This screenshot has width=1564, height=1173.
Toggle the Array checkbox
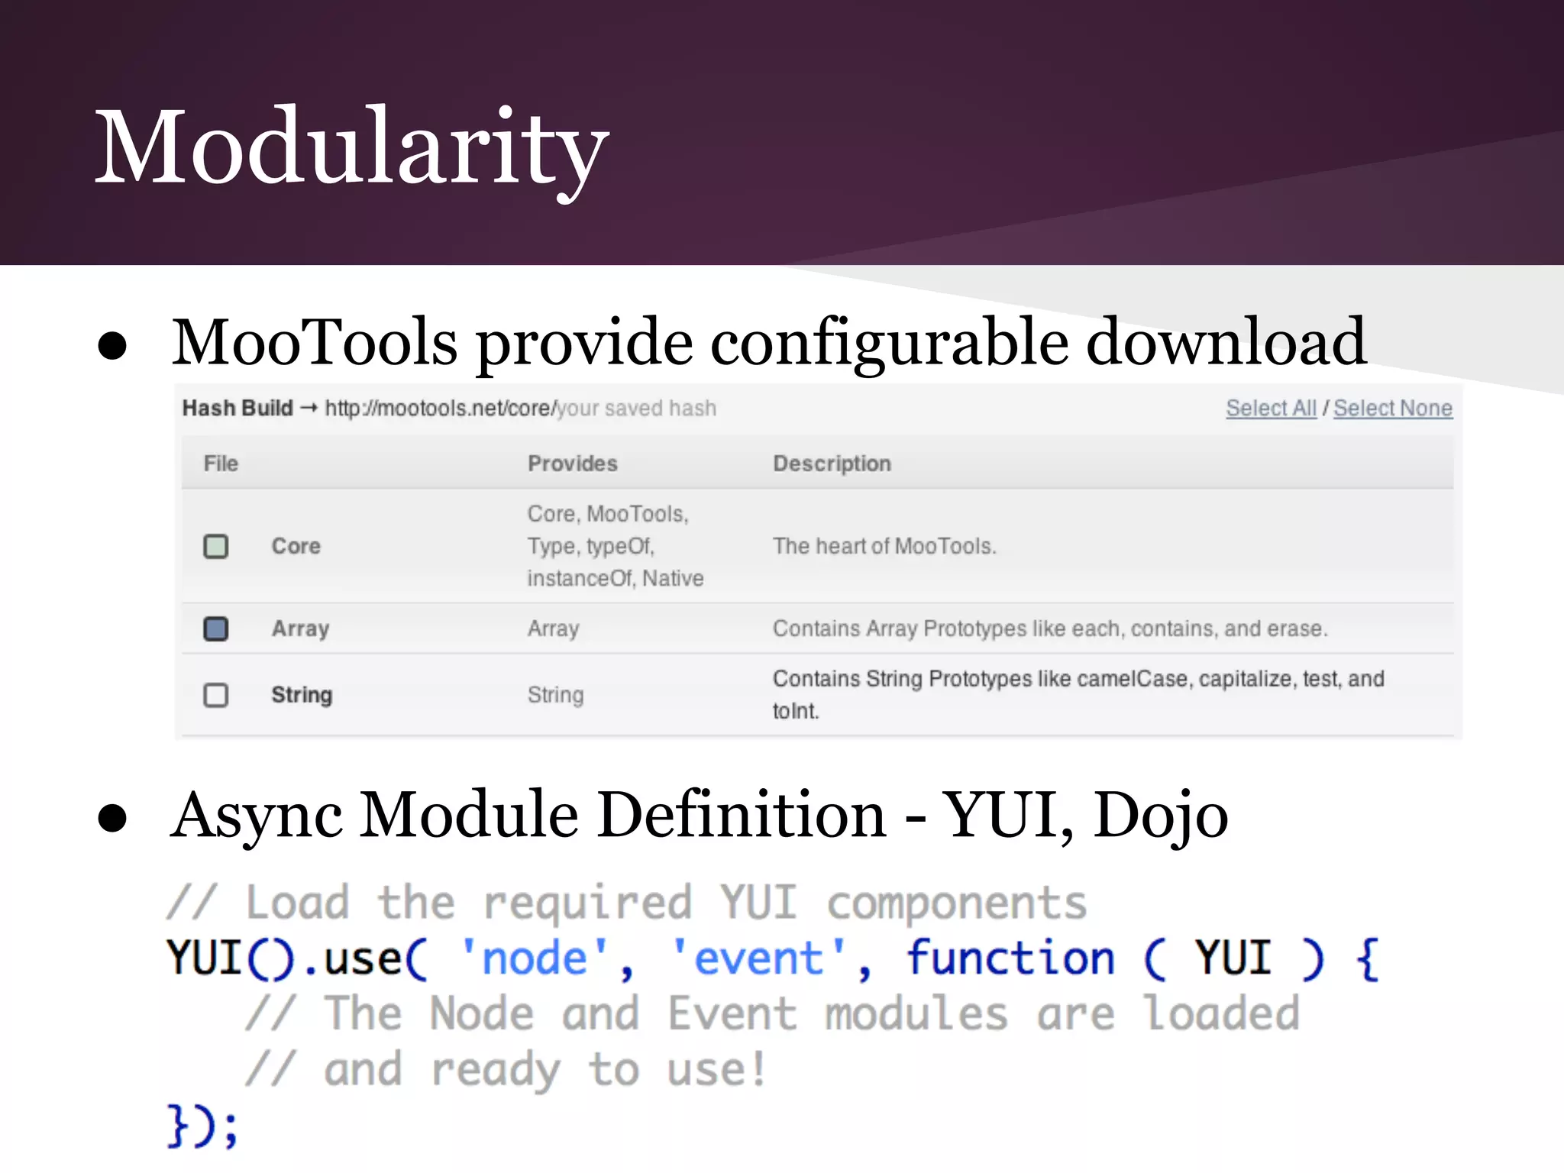point(216,629)
